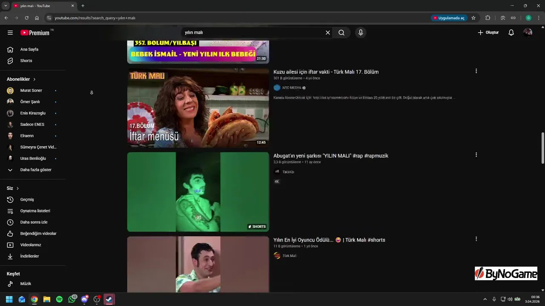Click the Oluştur create button
Image resolution: width=545 pixels, height=306 pixels.
[x=488, y=32]
